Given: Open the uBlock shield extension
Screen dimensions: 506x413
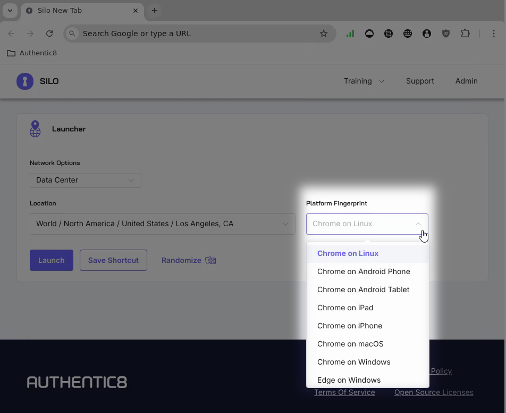Looking at the screenshot, I should [445, 34].
